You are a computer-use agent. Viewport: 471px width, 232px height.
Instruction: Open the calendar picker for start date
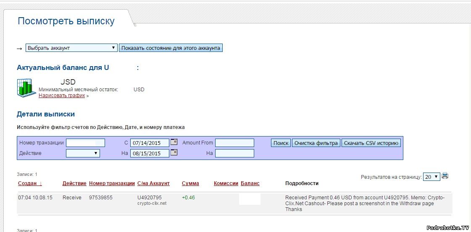tap(174, 142)
